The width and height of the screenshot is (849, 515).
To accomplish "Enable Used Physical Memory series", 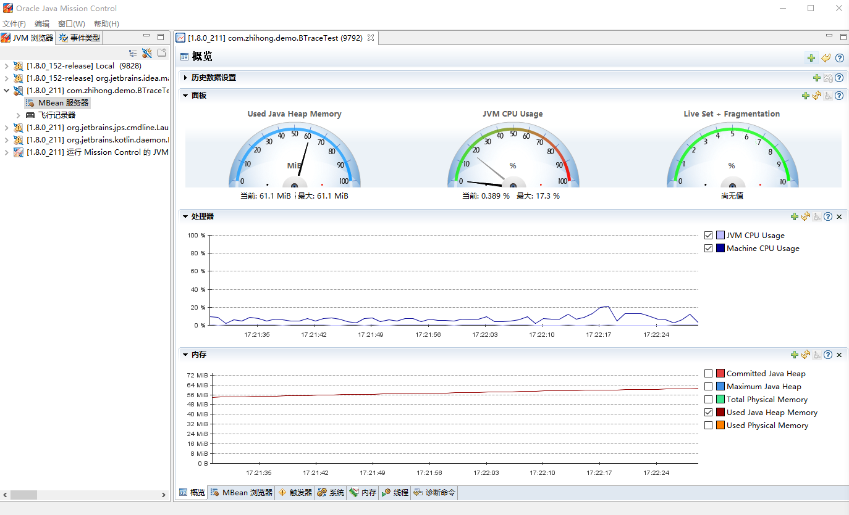I will pos(709,425).
